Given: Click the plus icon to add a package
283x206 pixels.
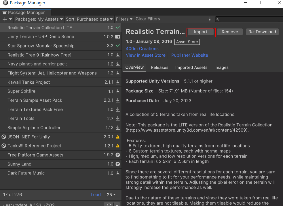Looking at the screenshot, I should 5,19.
